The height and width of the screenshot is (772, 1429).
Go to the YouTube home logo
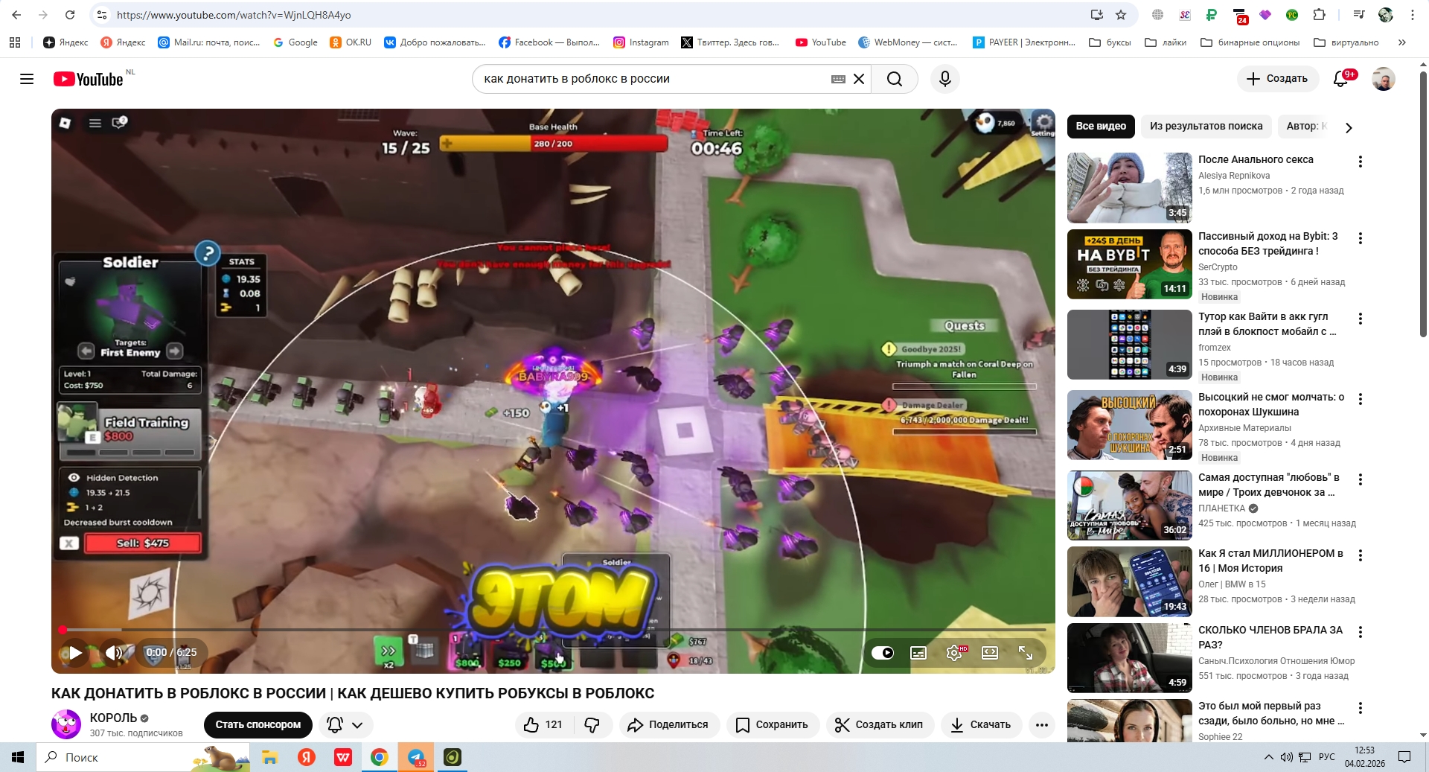[88, 79]
